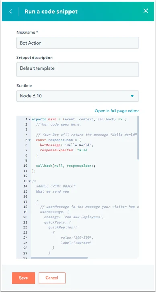Collapse the responseJson fold arrow on line 5
This screenshot has width=156, height=292.
tap(29, 140)
